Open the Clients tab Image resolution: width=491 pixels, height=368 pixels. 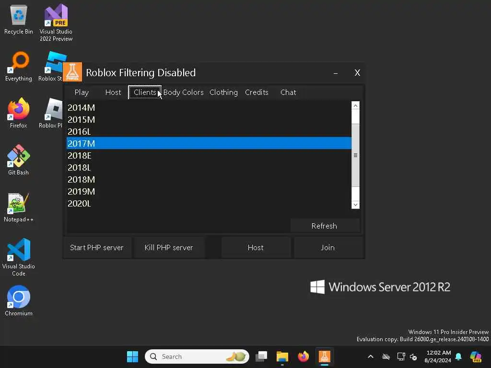(x=145, y=92)
